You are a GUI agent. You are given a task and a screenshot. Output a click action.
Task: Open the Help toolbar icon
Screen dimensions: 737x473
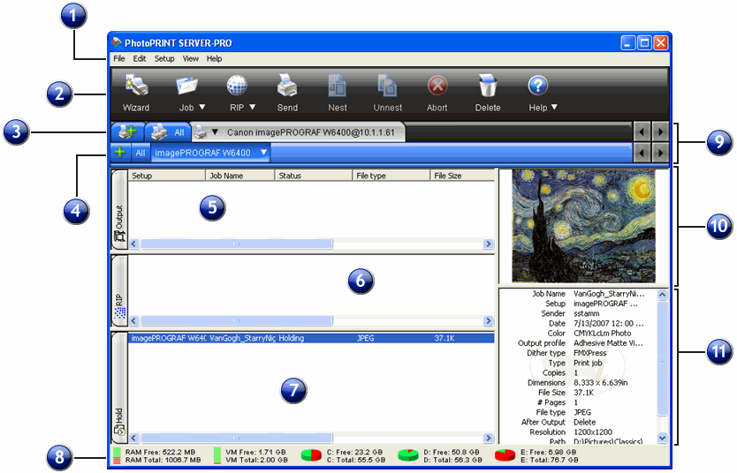click(x=537, y=86)
